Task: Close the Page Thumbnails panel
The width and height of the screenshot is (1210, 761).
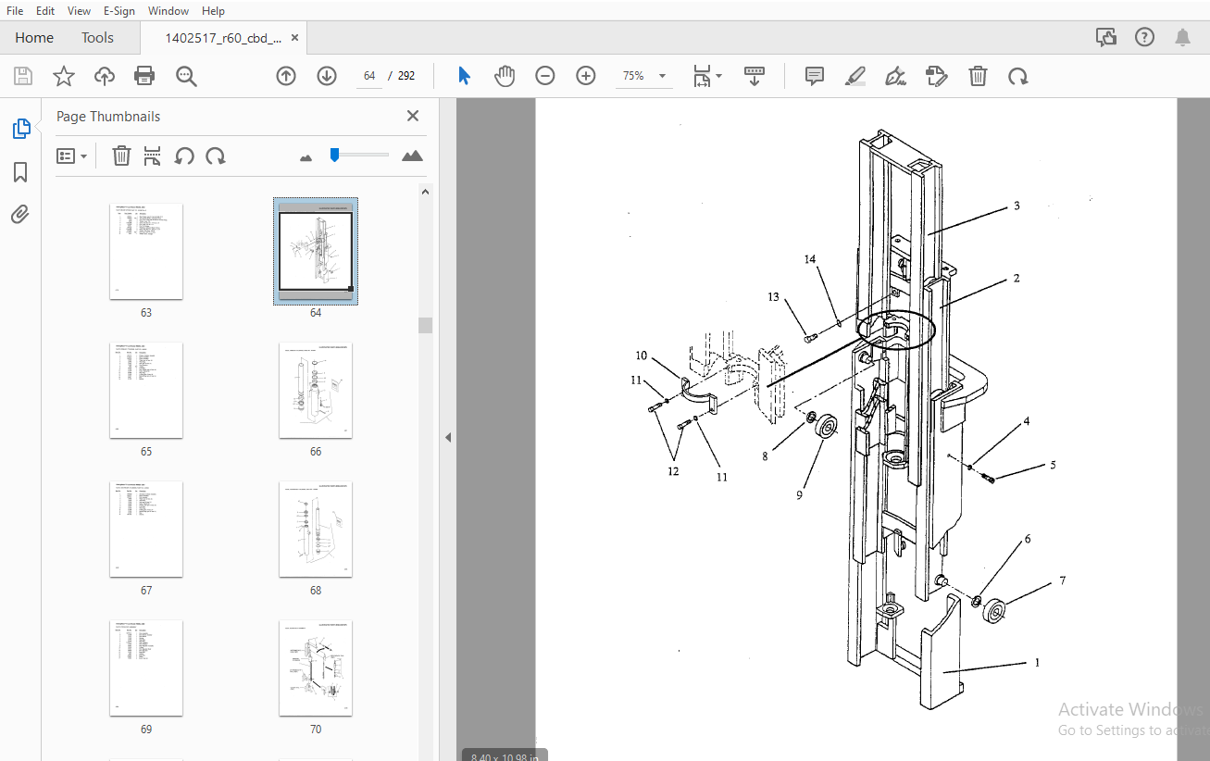Action: pyautogui.click(x=413, y=116)
